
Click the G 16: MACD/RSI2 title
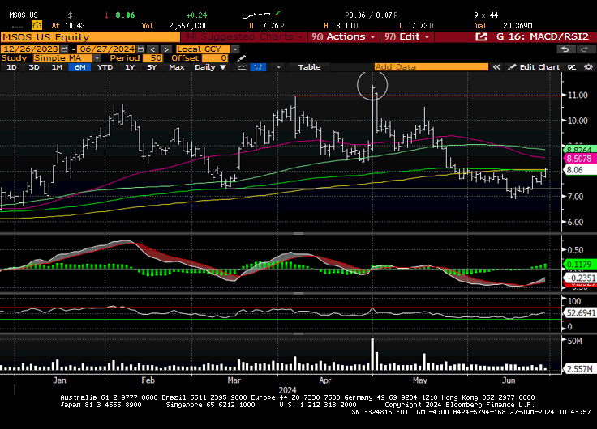[543, 37]
